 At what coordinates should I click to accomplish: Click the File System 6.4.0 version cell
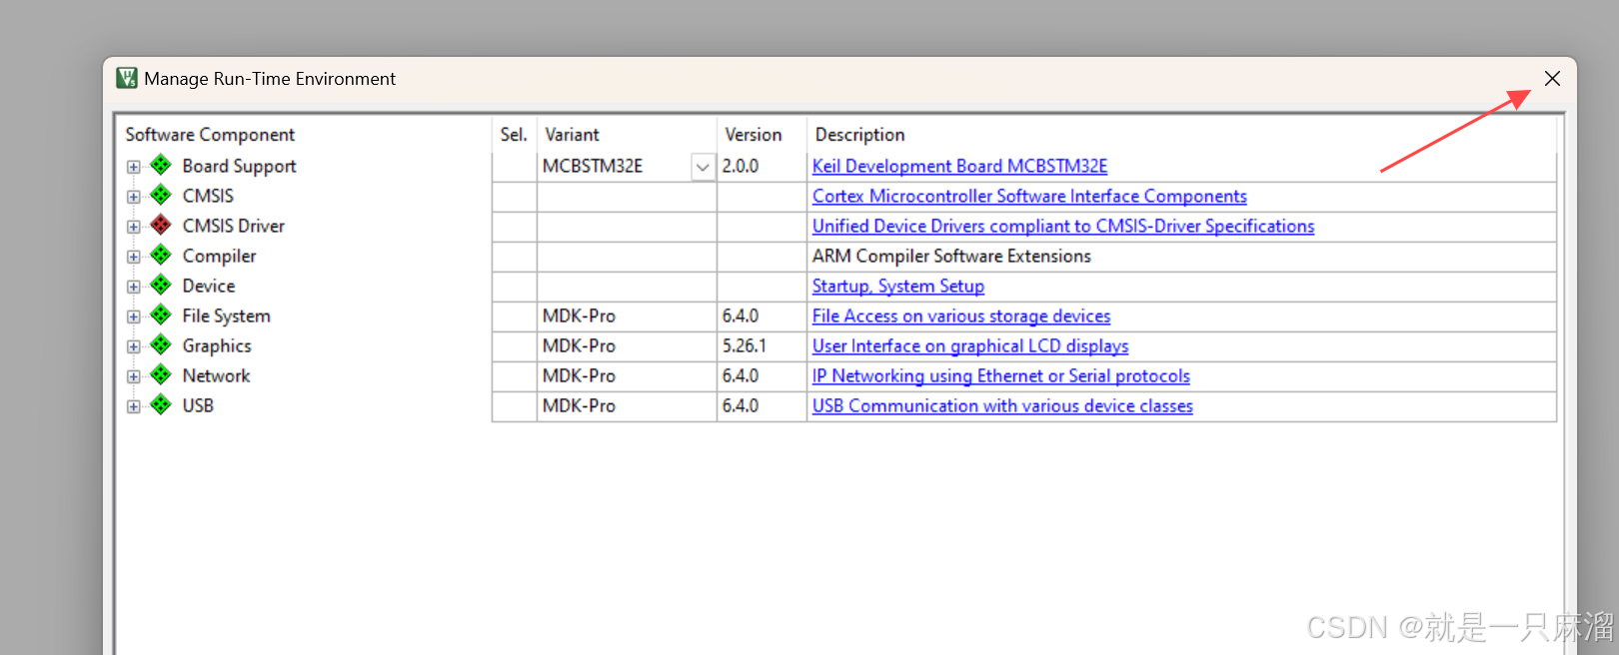pyautogui.click(x=762, y=317)
